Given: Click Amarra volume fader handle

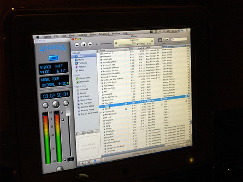Looking at the screenshot, I should pyautogui.click(x=68, y=112).
